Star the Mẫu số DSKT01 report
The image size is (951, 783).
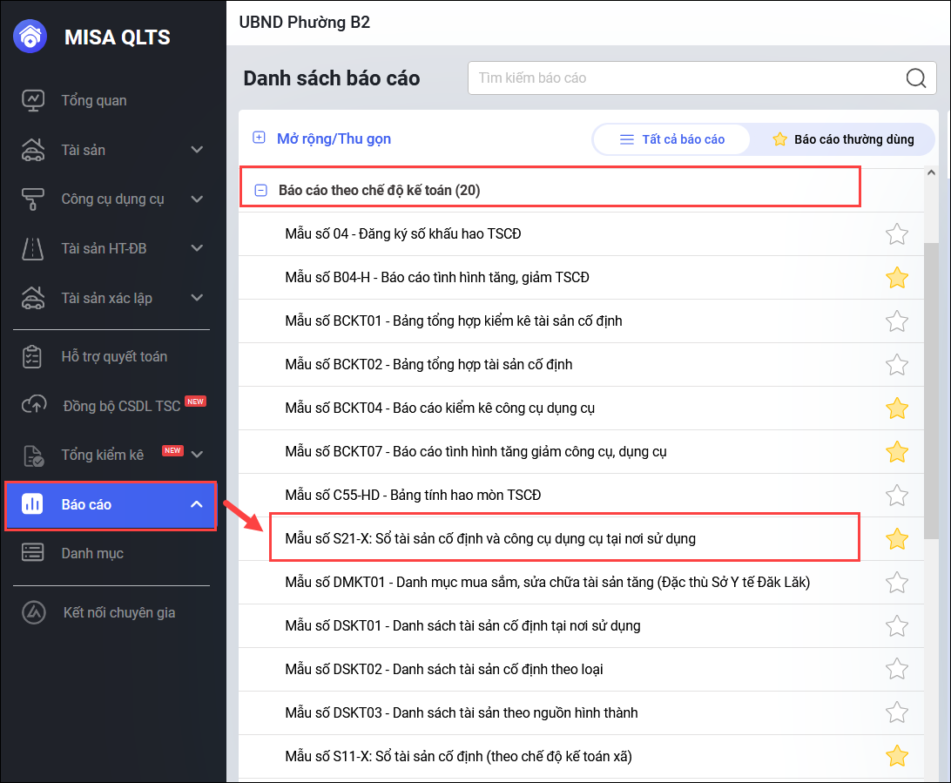coord(897,626)
